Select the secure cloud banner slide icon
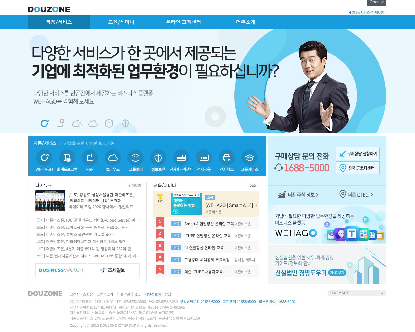Image resolution: width=415 pixels, height=332 pixels. pyautogui.click(x=77, y=123)
